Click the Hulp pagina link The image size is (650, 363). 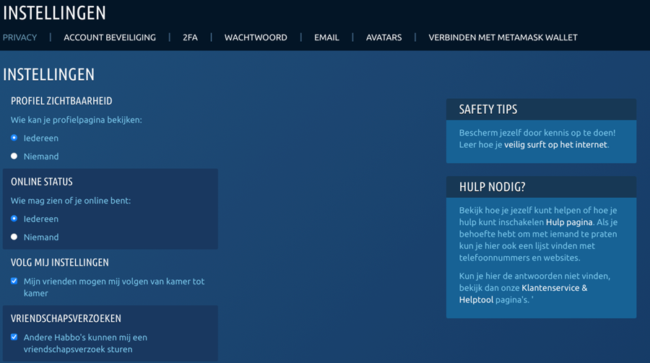pos(569,222)
